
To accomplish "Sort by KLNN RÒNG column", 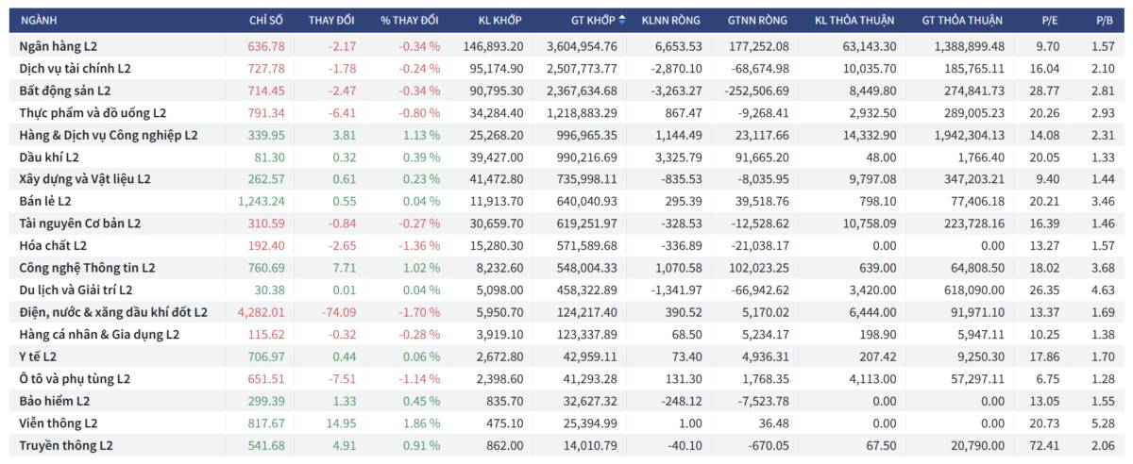I will point(672,20).
